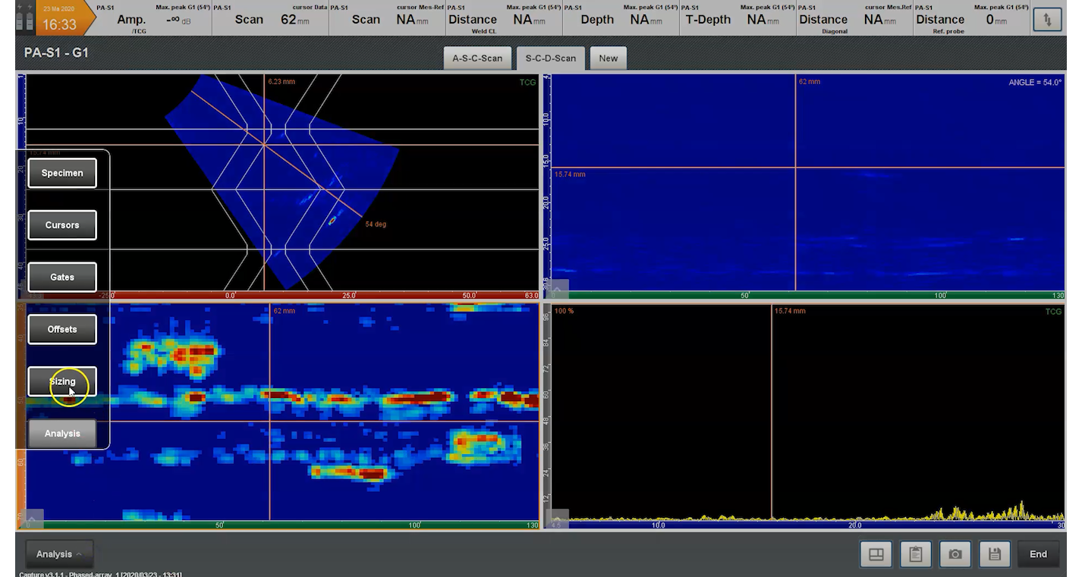Select the Scan cursor Data 62 mm readout
Screen dimensions: 1082x577
click(270, 20)
